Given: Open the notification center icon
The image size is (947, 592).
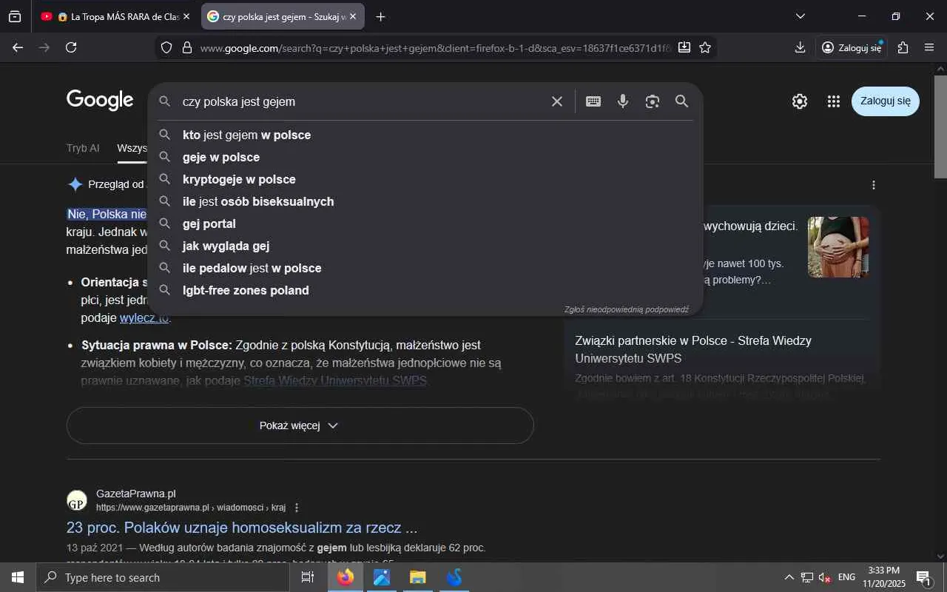Looking at the screenshot, I should [x=923, y=577].
